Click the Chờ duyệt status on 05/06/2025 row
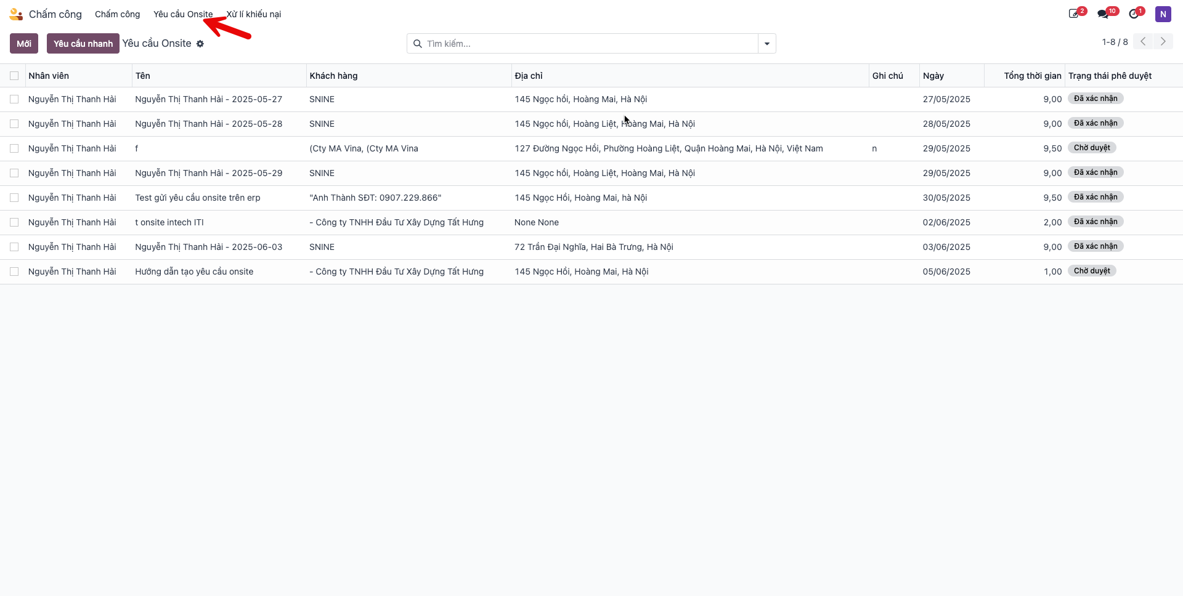The image size is (1183, 596). pyautogui.click(x=1092, y=271)
